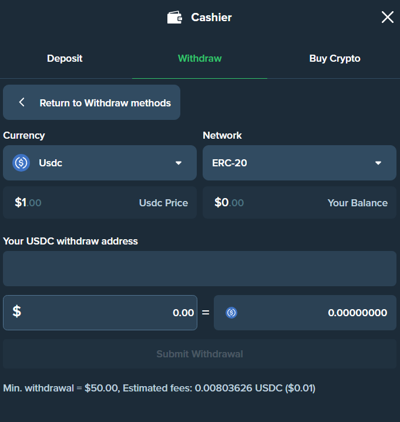Click the Cashier wallet icon
This screenshot has width=400, height=422.
pos(174,18)
